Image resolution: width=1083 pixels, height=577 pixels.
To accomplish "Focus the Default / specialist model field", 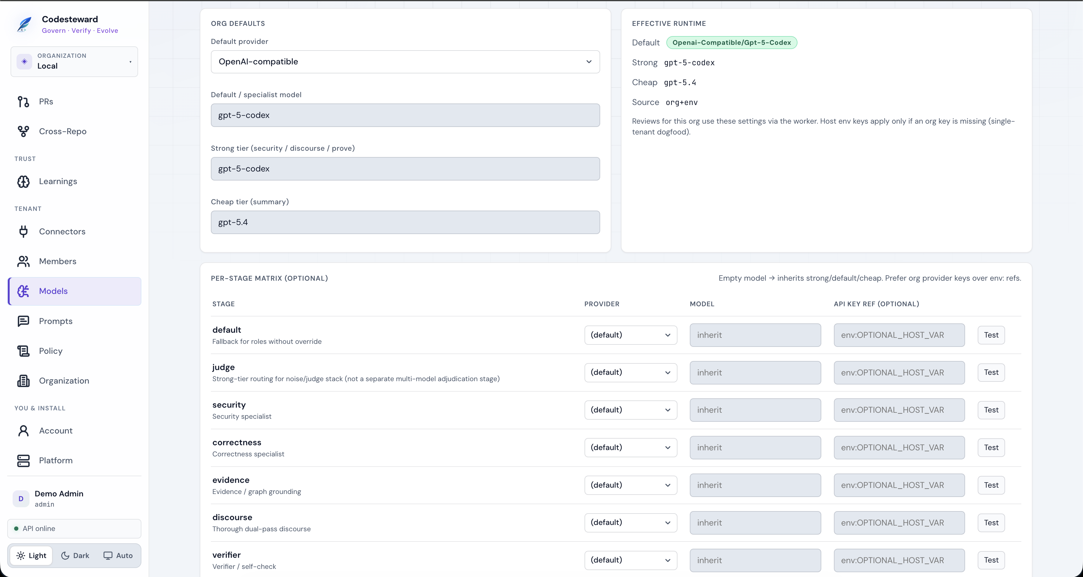I will click(405, 115).
